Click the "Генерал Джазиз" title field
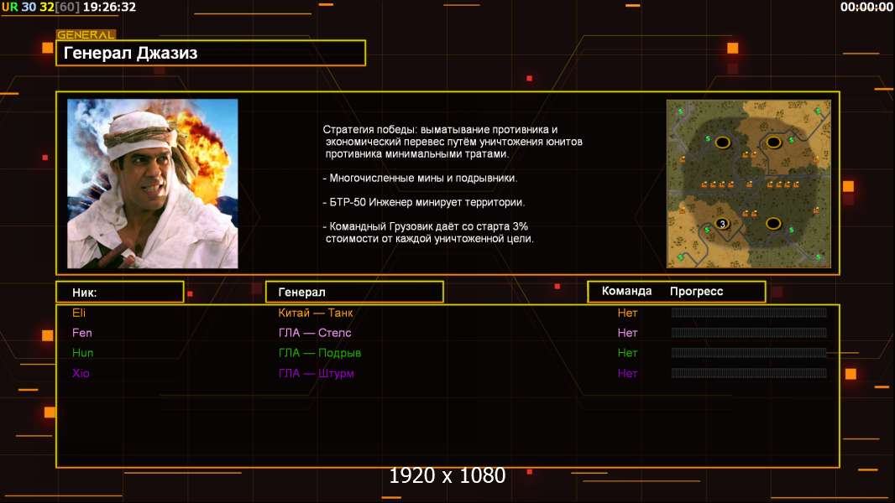 211,53
